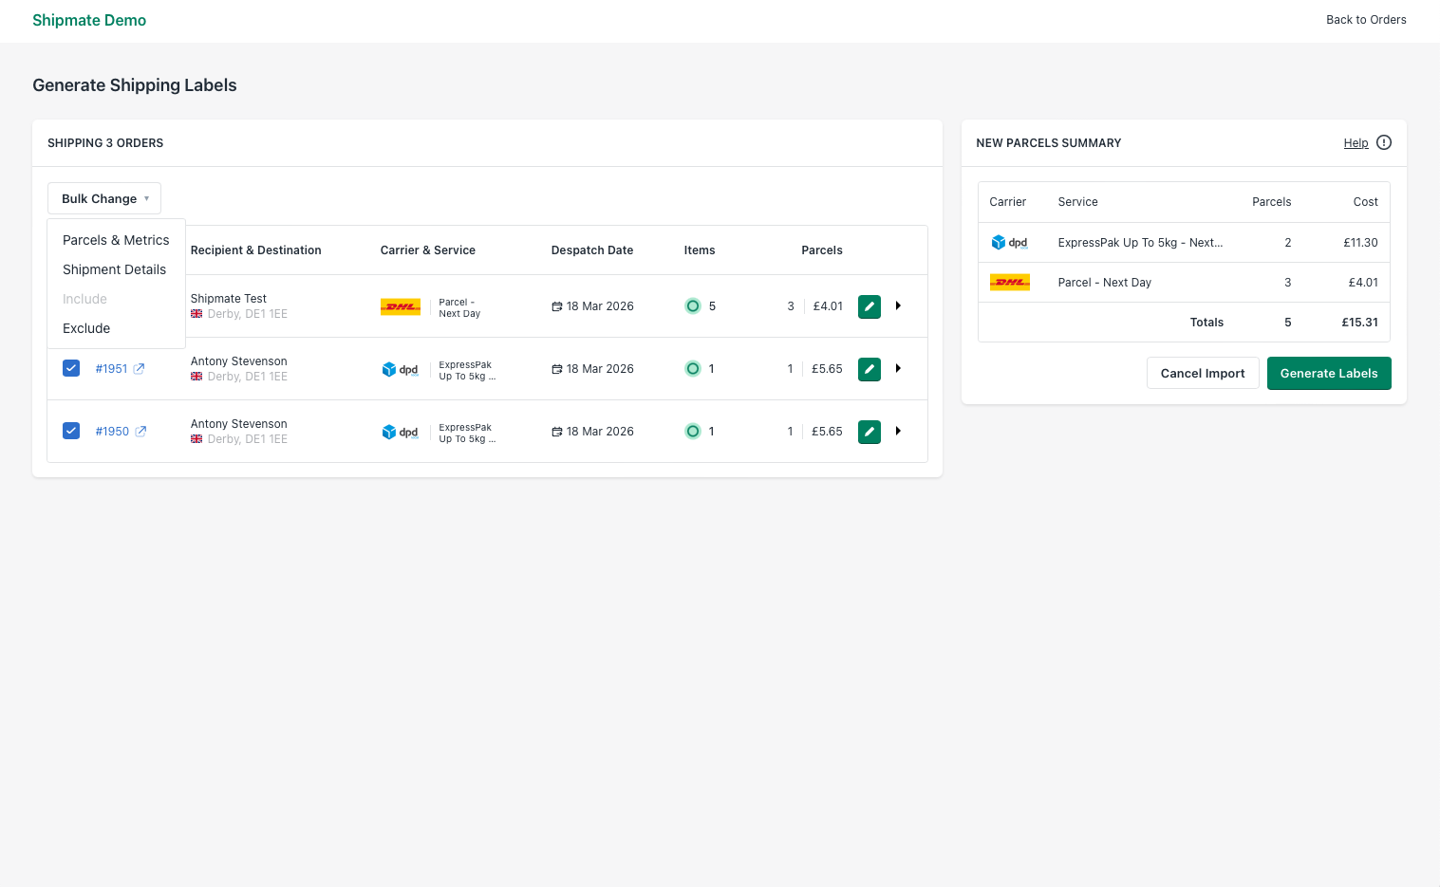The width and height of the screenshot is (1440, 887).
Task: Click the calendar icon on order #1950 despatch date
Action: tap(555, 431)
